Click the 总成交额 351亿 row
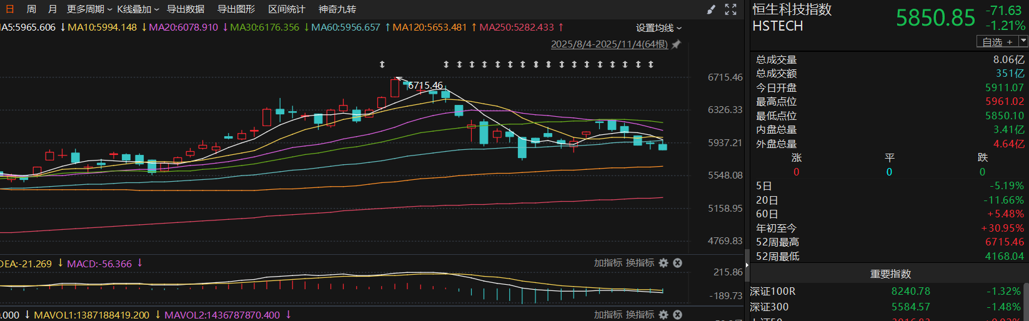Viewport: 1029px width, 321px height. (890, 74)
